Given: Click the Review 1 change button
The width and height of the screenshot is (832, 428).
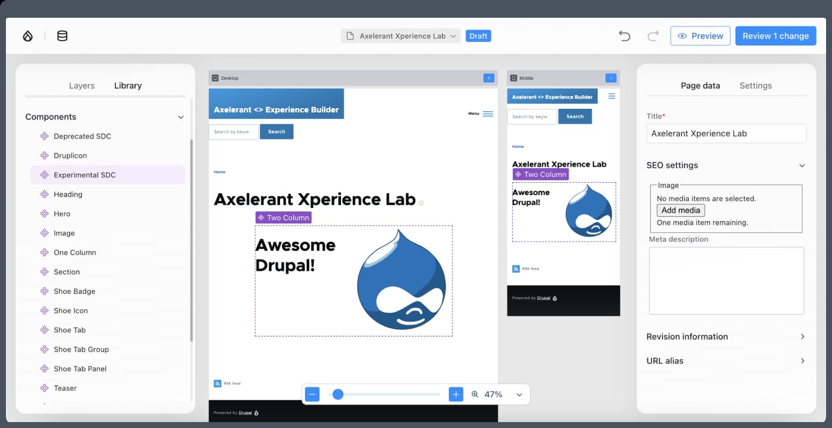Looking at the screenshot, I should coord(776,35).
